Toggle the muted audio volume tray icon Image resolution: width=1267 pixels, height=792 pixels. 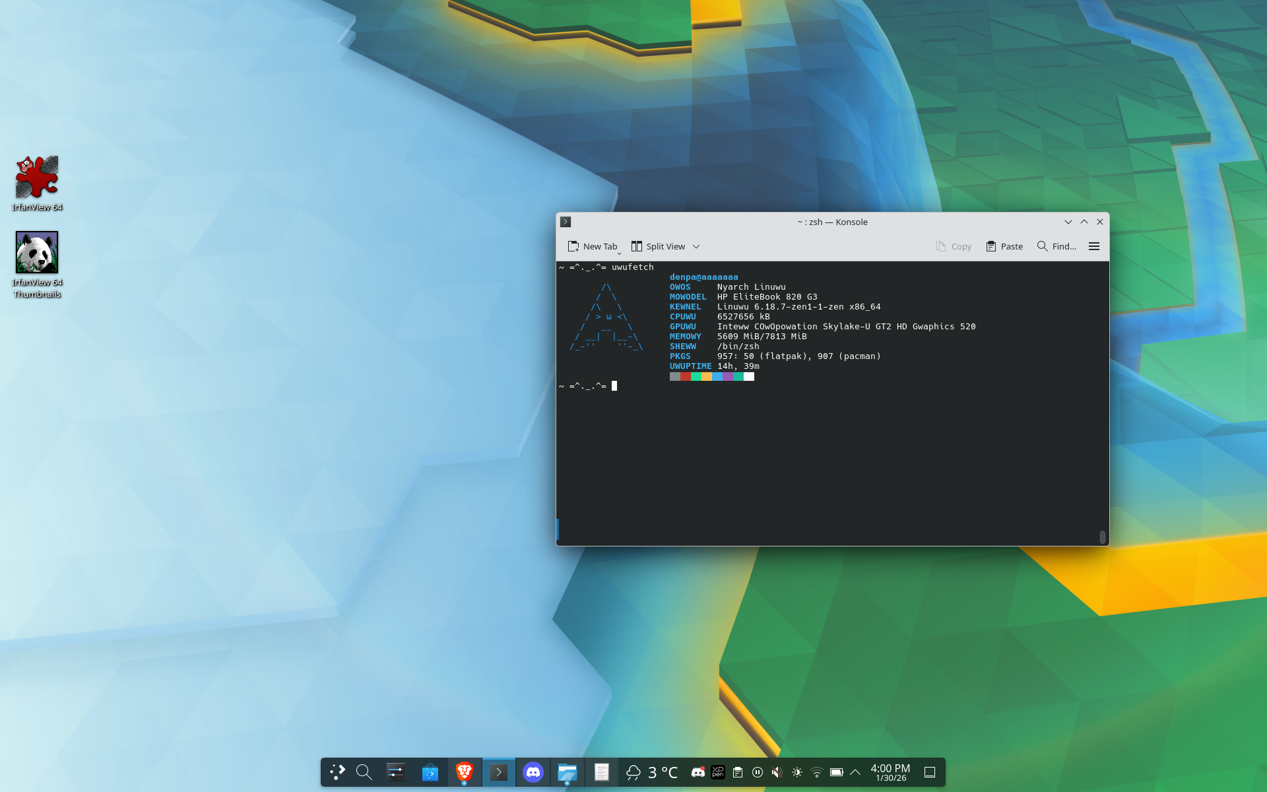coord(777,772)
